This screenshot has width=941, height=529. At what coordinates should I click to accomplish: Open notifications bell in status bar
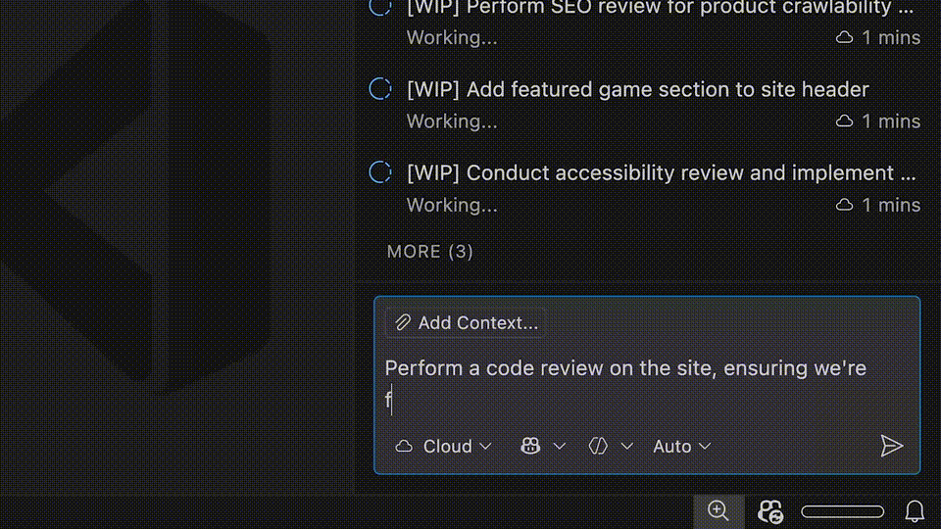914,511
